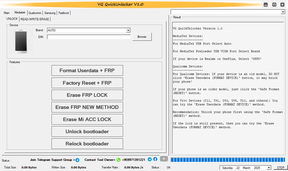Click 'MediaTek Devices:' heading in Result
This screenshot has width=288, height=171.
tap(188, 36)
